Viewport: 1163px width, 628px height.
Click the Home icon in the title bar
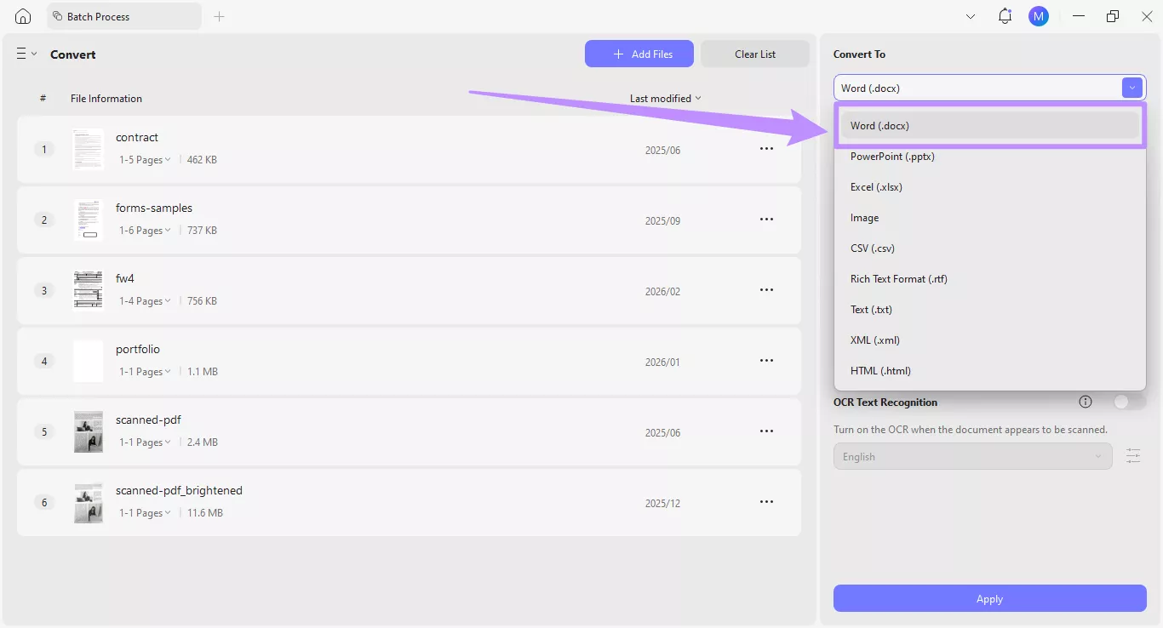click(22, 15)
